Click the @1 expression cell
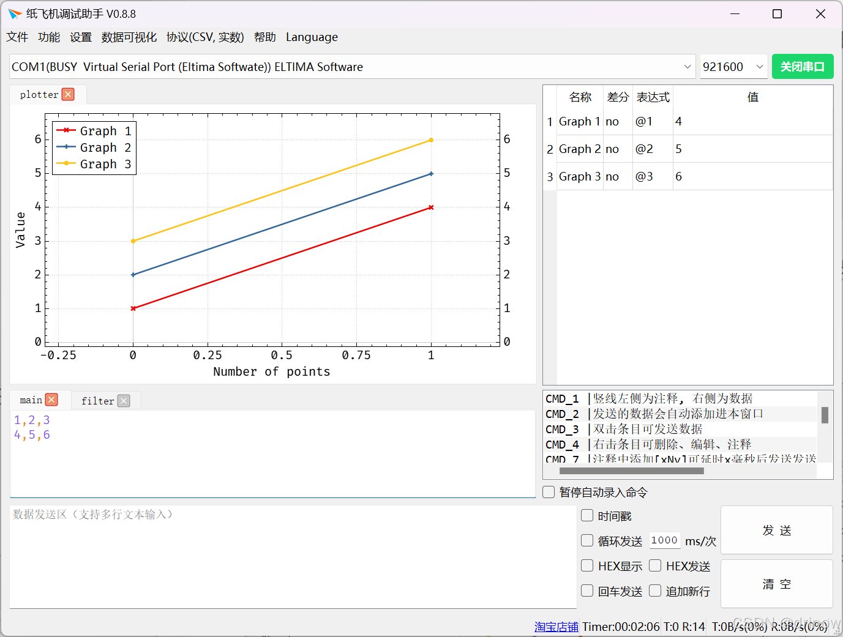The height and width of the screenshot is (637, 843). click(653, 121)
